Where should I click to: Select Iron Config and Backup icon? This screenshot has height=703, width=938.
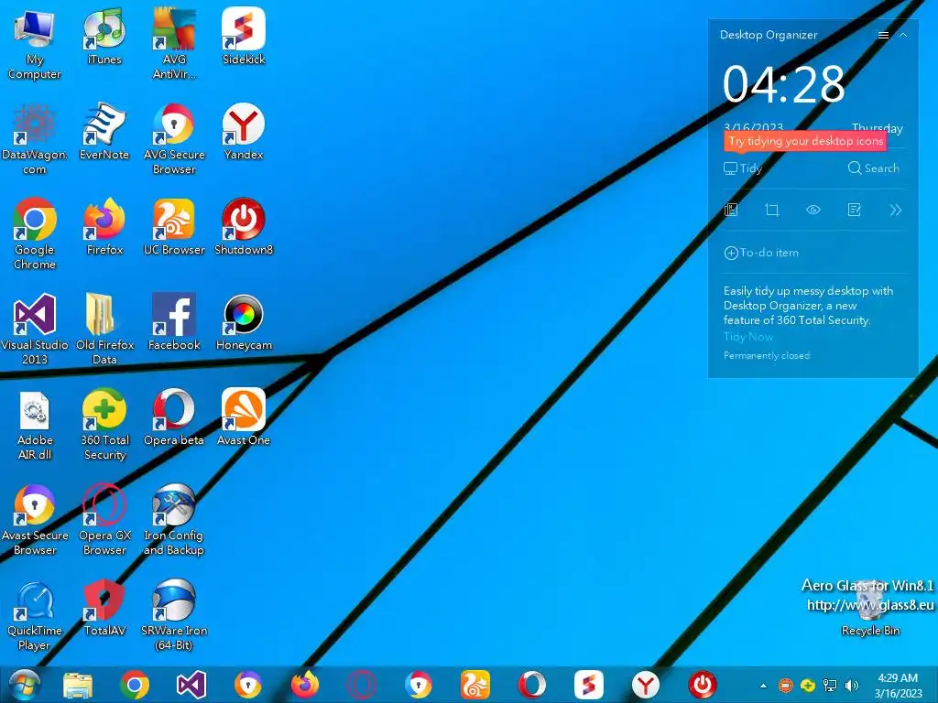pyautogui.click(x=174, y=520)
